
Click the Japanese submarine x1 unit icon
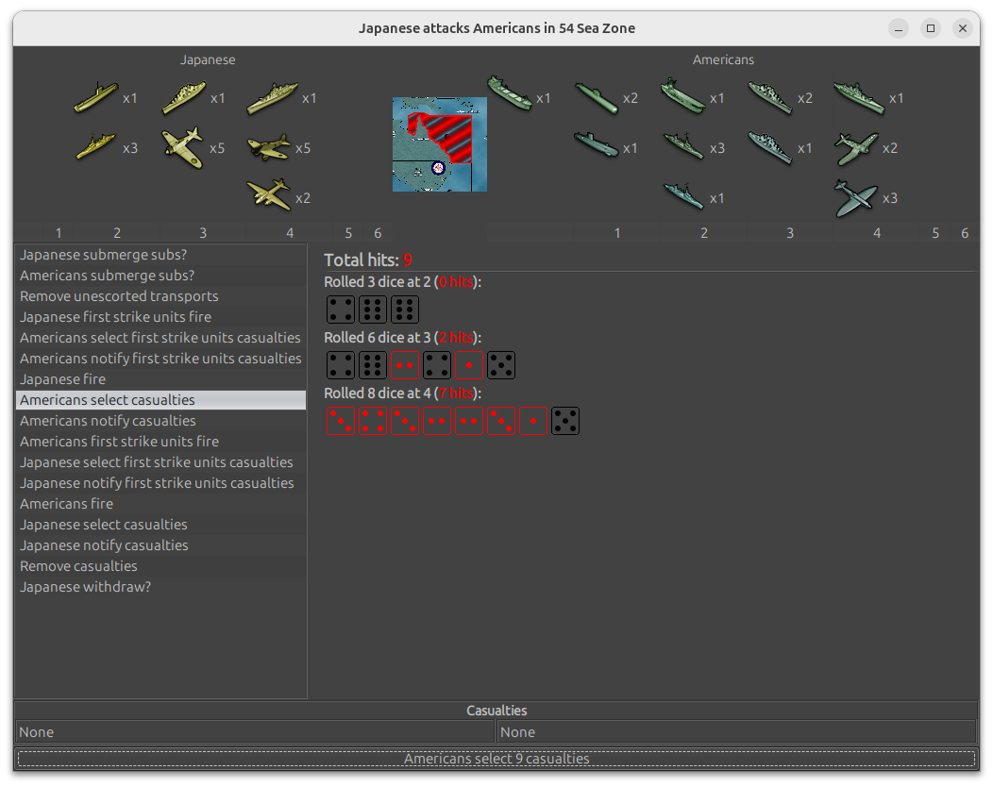tap(95, 97)
